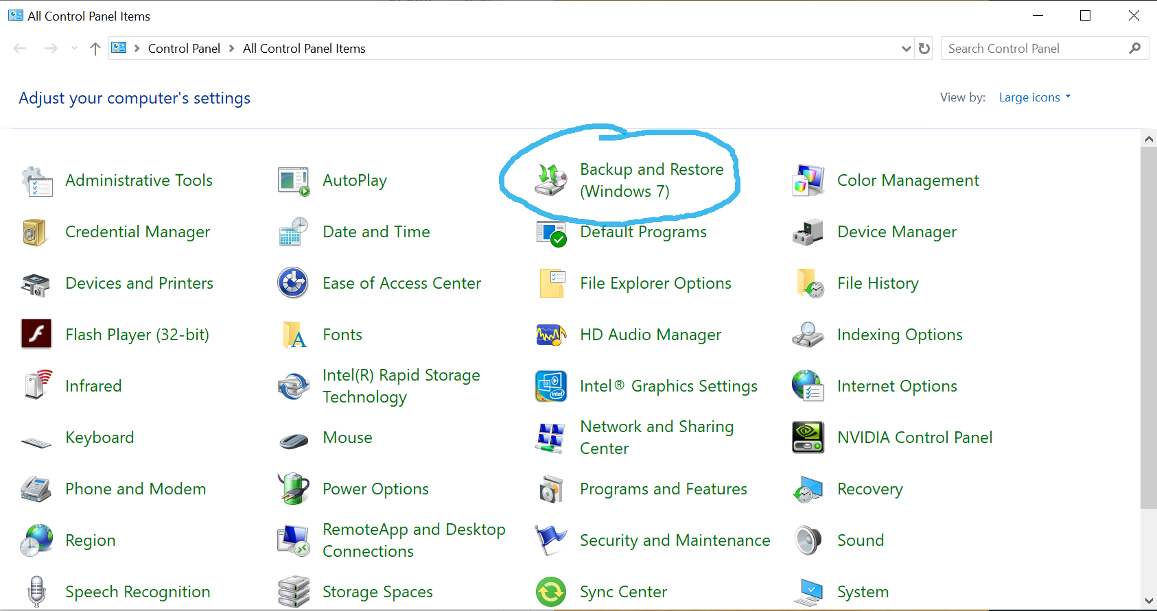
Task: Click the Credential Manager safe icon
Action: click(34, 232)
